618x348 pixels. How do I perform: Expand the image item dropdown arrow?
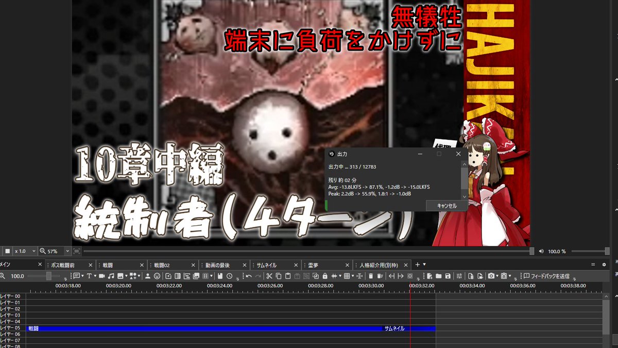pyautogui.click(x=126, y=276)
